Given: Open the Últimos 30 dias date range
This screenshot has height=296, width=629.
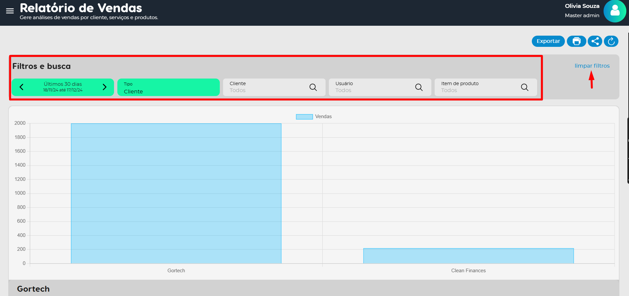Looking at the screenshot, I should click(63, 87).
